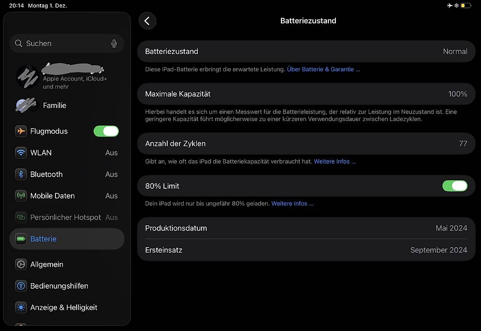
Task: Open the Über Batterie & Garantie link
Action: (323, 69)
